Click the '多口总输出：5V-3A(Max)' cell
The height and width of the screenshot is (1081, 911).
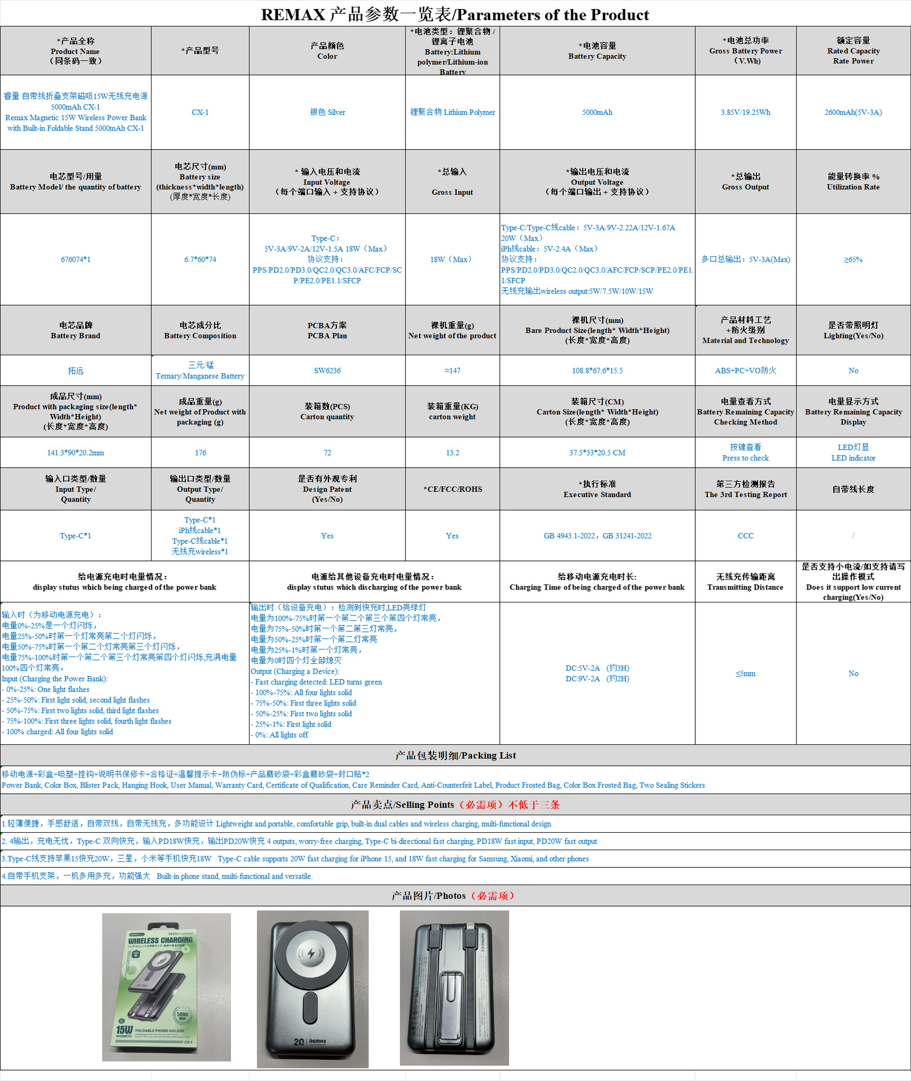point(745,260)
